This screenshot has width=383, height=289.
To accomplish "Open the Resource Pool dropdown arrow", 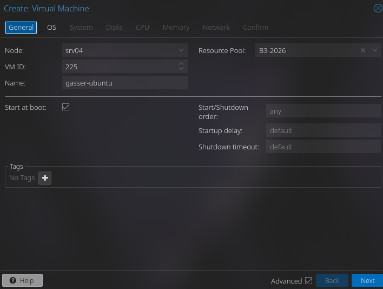I will click(x=375, y=50).
